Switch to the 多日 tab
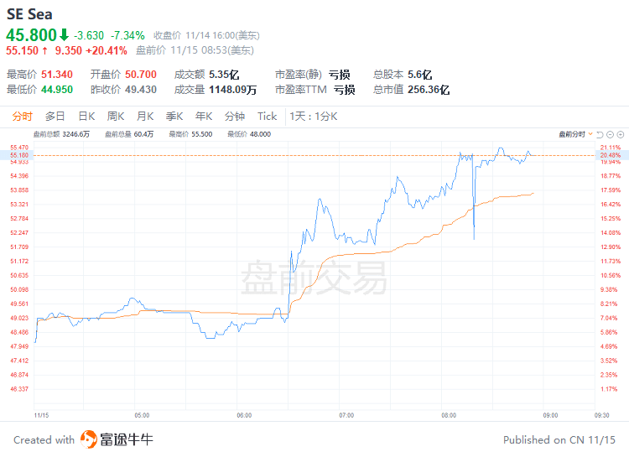Screen dimensions: 629x457 coord(55,117)
